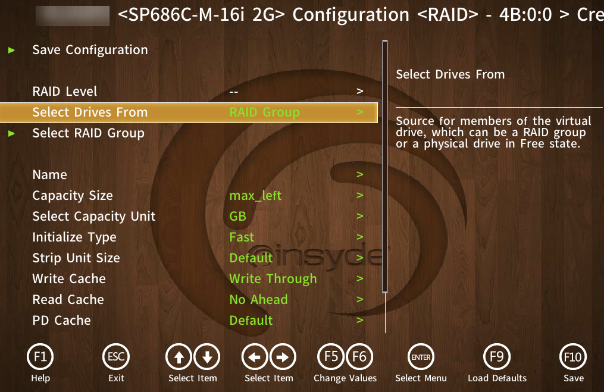
Task: Click the Strip Unit Size label
Action: tap(76, 258)
